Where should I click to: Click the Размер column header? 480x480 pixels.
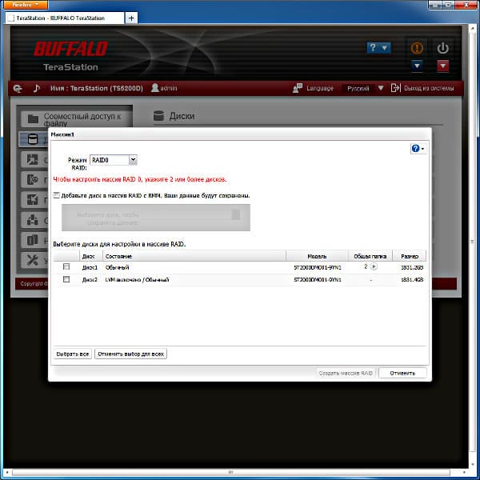point(410,256)
